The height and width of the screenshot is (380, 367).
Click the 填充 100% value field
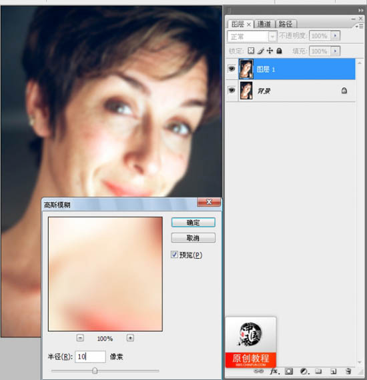tap(320, 51)
